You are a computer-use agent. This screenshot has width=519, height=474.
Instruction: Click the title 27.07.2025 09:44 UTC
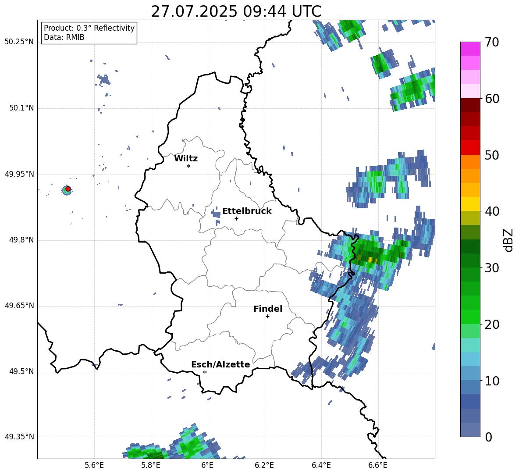point(236,11)
